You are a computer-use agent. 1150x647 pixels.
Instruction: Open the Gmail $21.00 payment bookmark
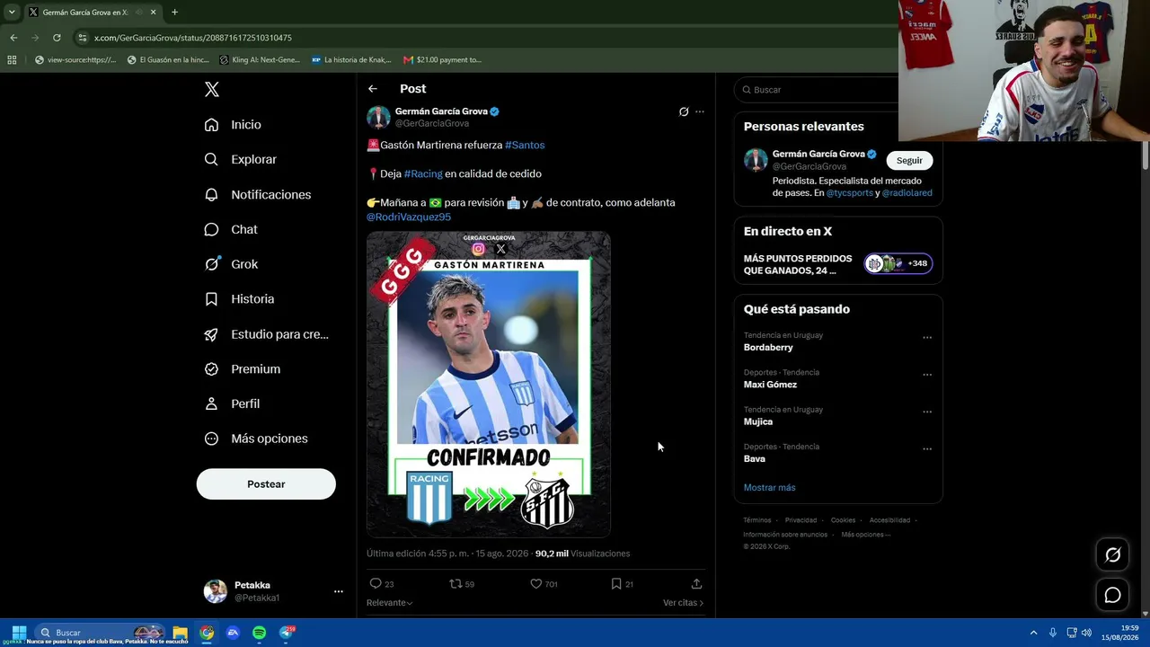point(442,60)
